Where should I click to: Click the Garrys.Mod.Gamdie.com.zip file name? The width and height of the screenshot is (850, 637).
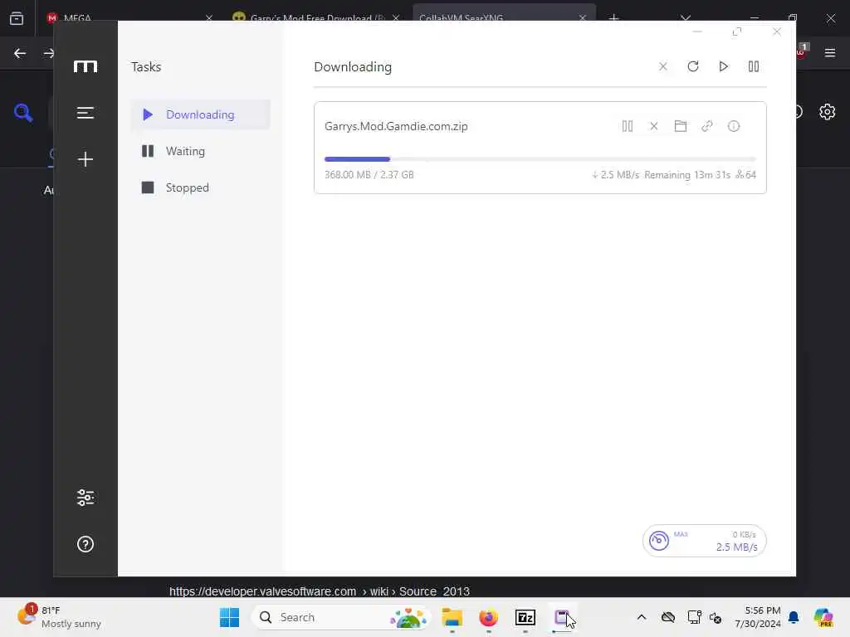coord(396,126)
